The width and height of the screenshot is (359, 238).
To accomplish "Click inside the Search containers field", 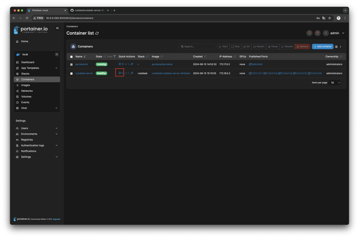I will coord(197,46).
